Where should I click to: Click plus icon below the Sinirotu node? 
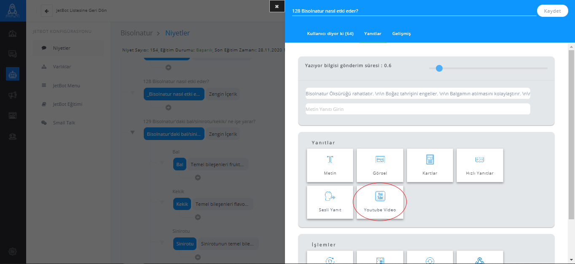tap(198, 257)
